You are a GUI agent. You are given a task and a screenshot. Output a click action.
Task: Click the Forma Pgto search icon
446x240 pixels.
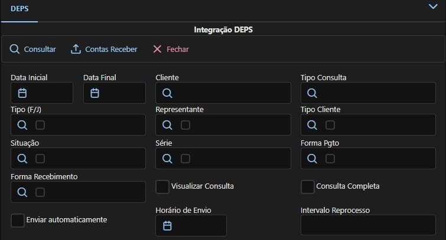(312, 159)
